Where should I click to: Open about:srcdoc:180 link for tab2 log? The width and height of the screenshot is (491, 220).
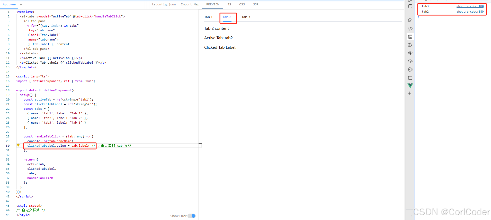point(470,12)
